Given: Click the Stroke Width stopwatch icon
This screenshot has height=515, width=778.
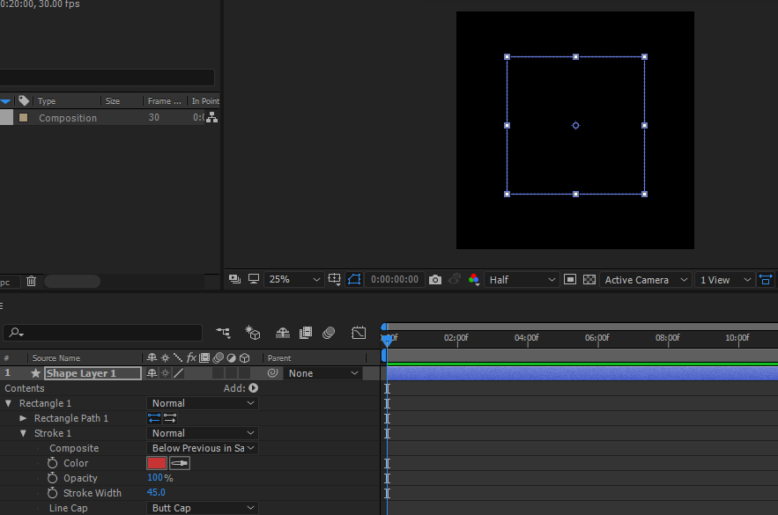Looking at the screenshot, I should [x=52, y=493].
